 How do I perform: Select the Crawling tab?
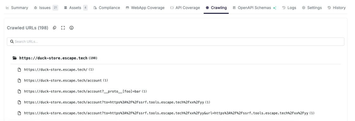216,8
